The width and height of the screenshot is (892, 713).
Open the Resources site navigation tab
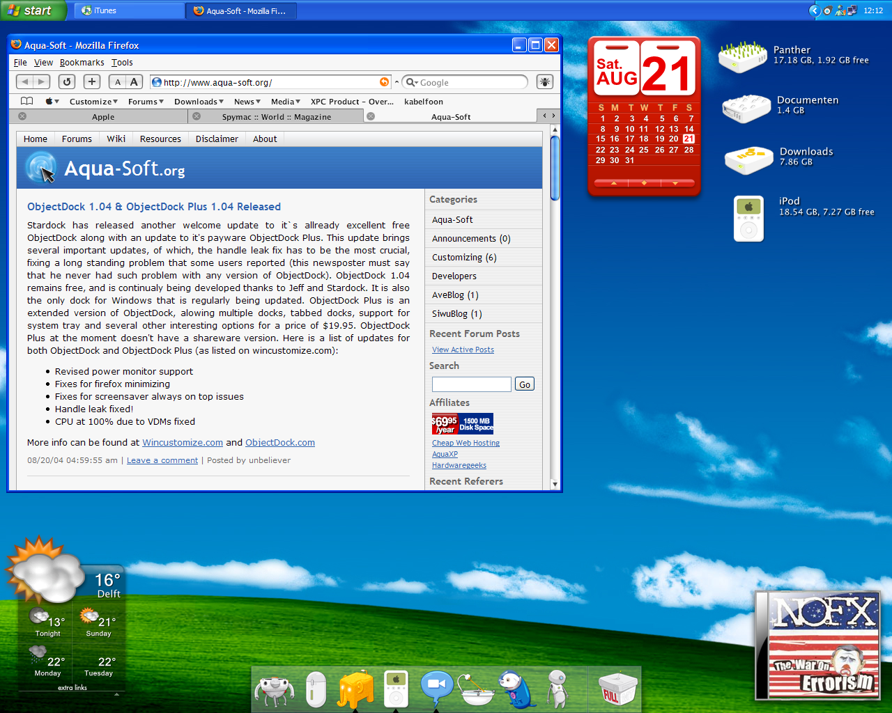click(x=160, y=139)
